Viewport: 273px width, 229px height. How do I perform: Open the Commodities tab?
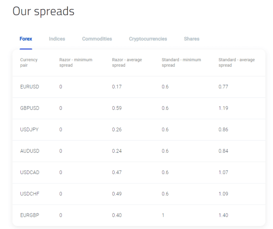pyautogui.click(x=97, y=39)
